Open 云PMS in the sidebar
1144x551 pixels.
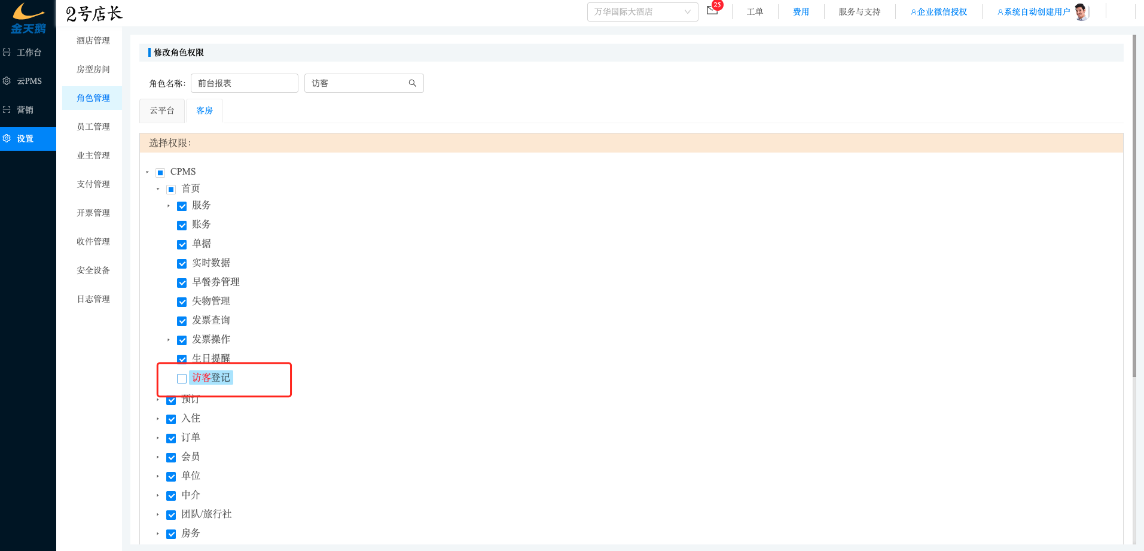(x=28, y=81)
